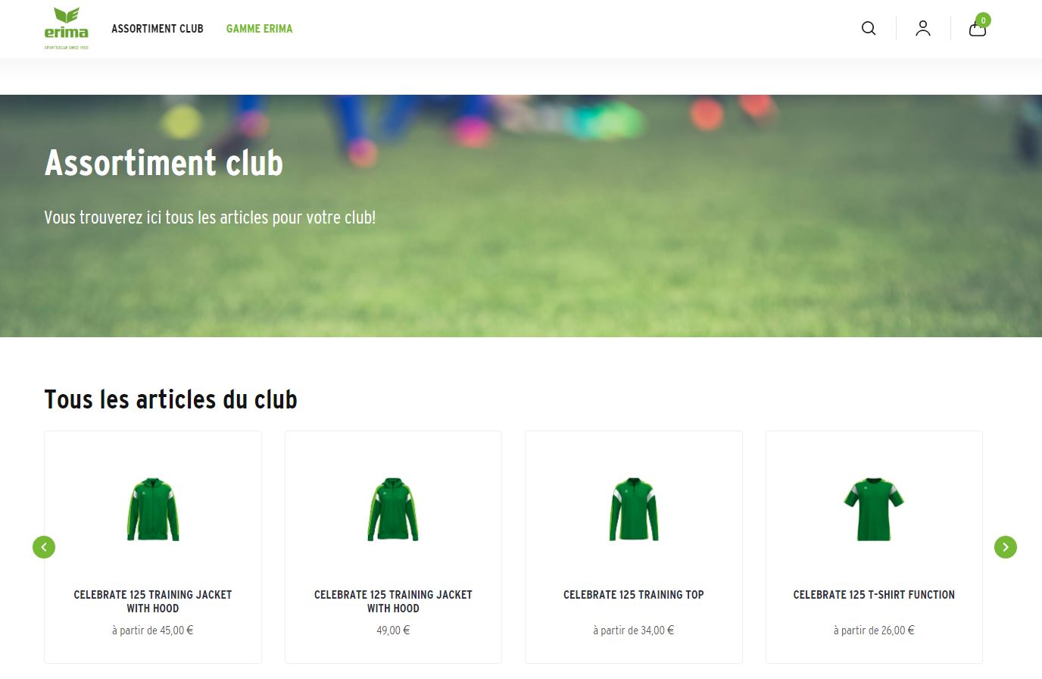Click the 'à partir de 34,00 €' price
This screenshot has height=679, width=1042.
click(634, 630)
